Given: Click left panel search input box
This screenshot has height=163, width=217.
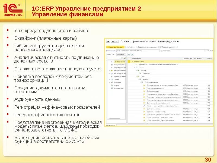Looking at the screenshot, I should 113,58.
